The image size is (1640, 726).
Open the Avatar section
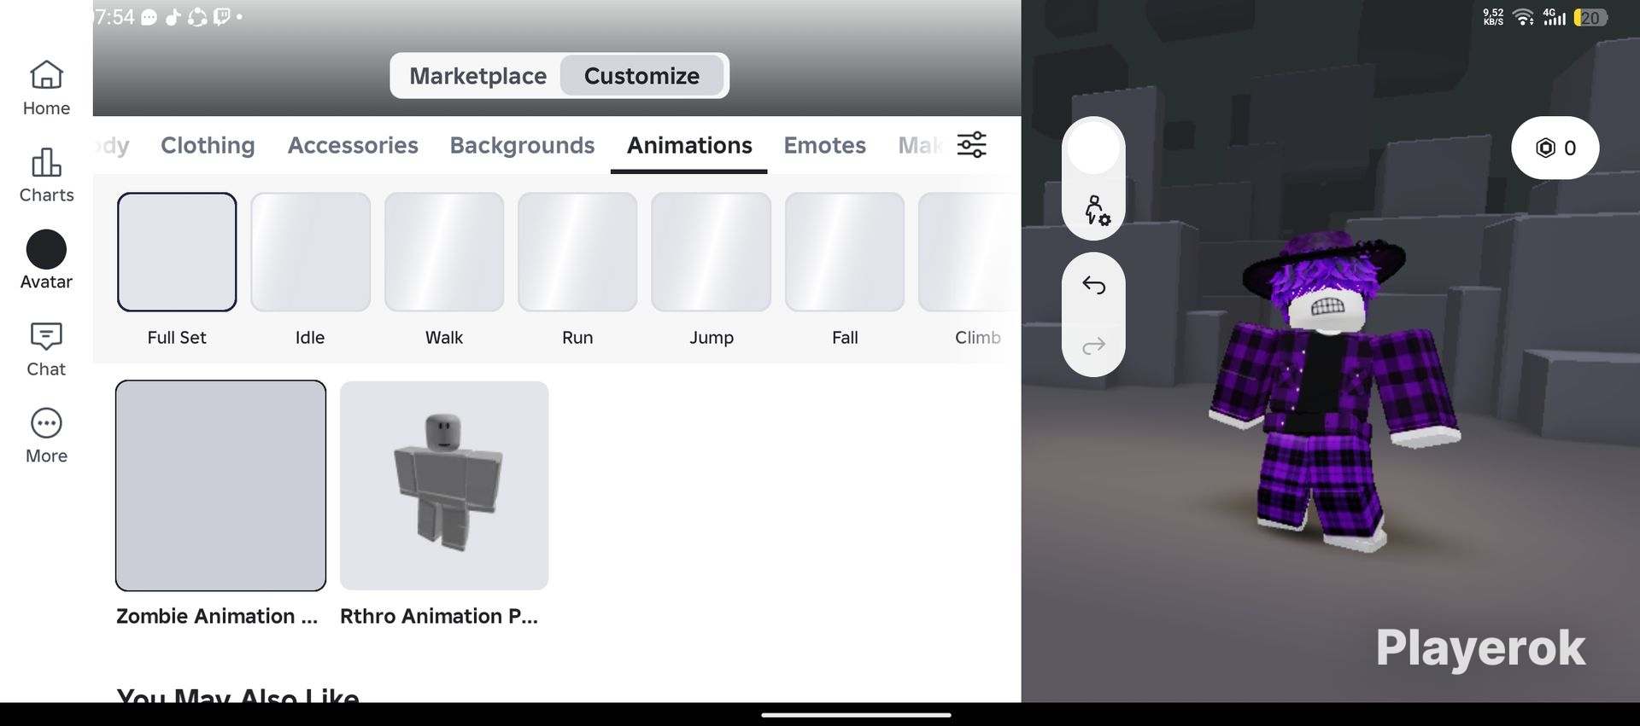(x=46, y=261)
